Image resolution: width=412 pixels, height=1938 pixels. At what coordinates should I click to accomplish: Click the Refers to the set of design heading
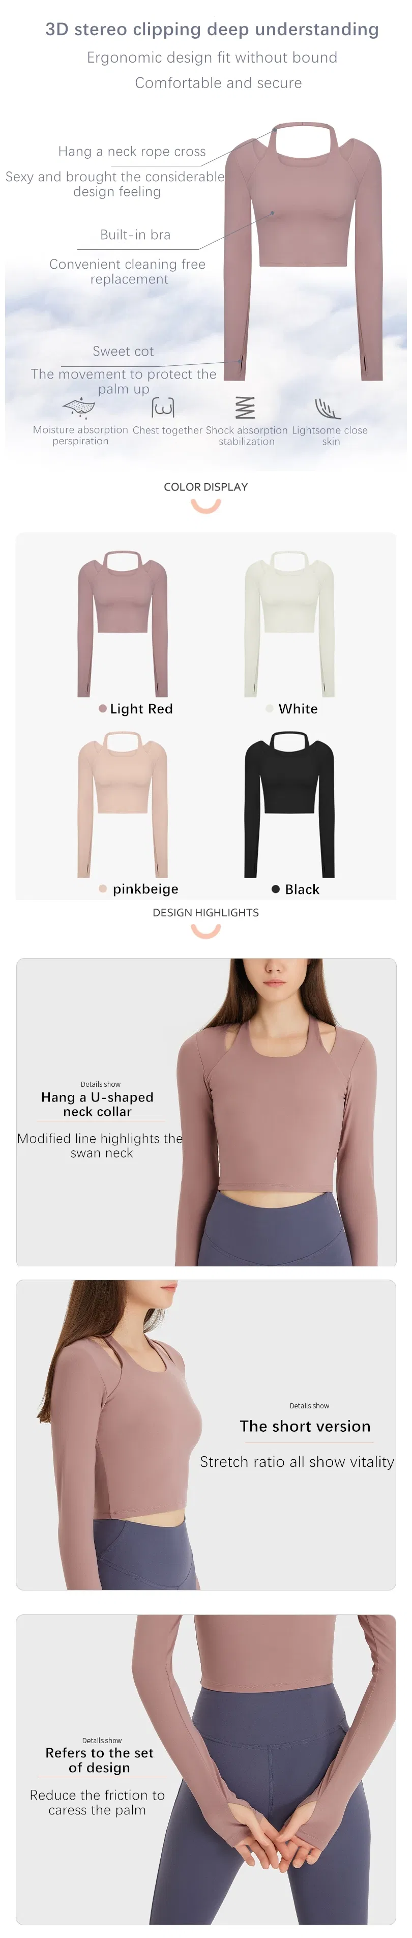coord(99,1760)
